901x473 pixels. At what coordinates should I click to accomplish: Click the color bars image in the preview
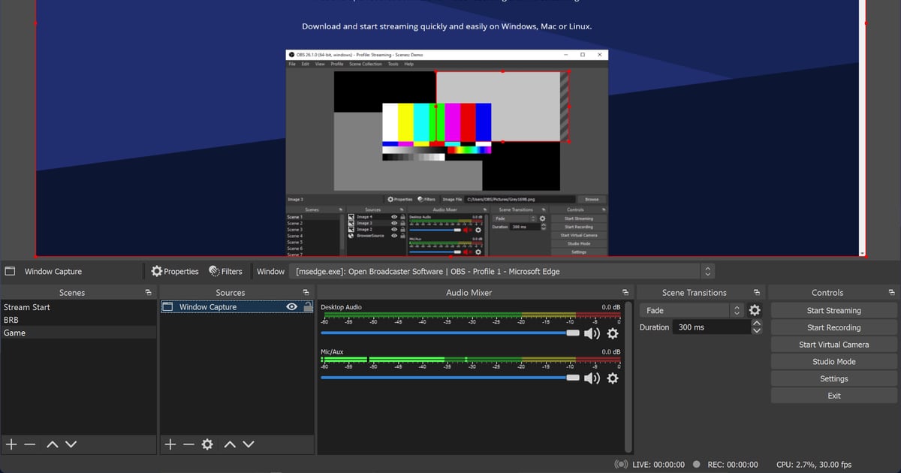click(437, 131)
